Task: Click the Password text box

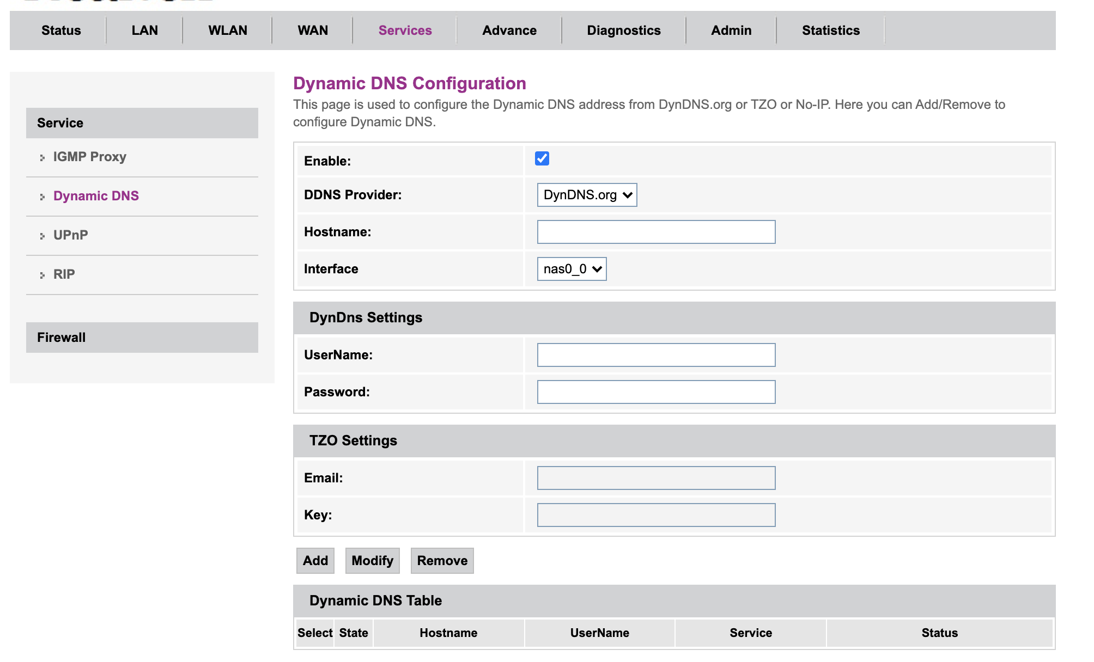Action: (x=655, y=392)
